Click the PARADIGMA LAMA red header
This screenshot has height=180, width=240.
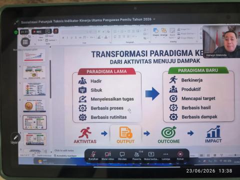[x=106, y=71]
